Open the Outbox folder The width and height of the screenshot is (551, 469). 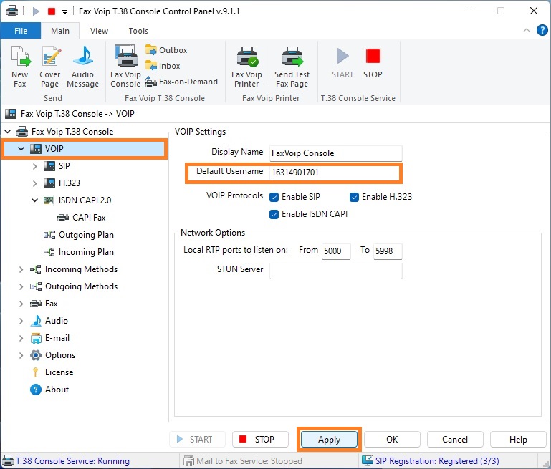pos(166,50)
